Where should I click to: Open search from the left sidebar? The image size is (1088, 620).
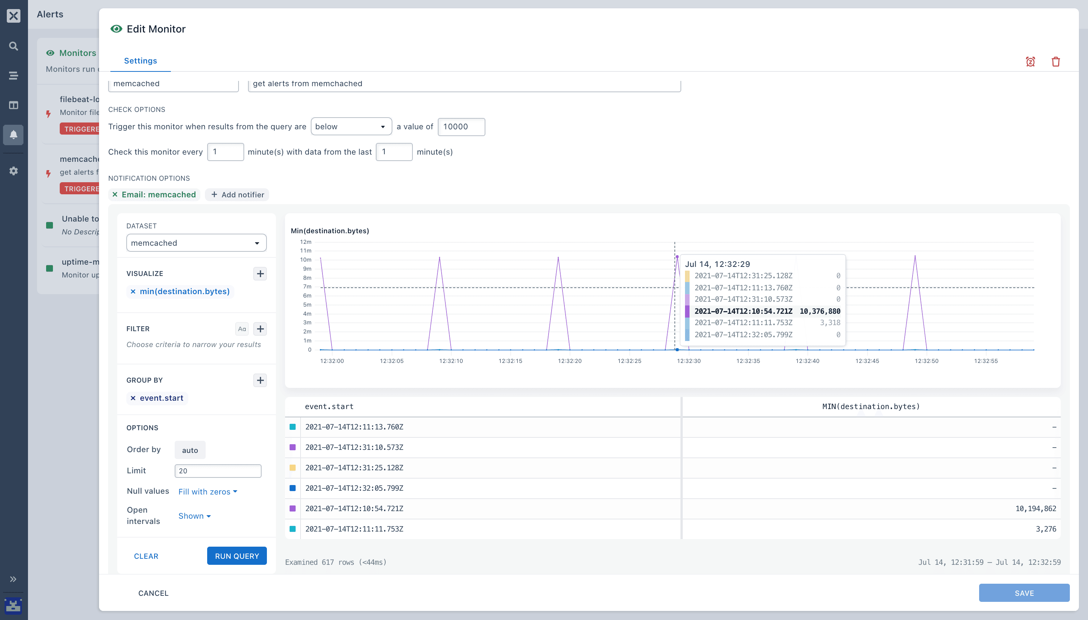pos(14,46)
